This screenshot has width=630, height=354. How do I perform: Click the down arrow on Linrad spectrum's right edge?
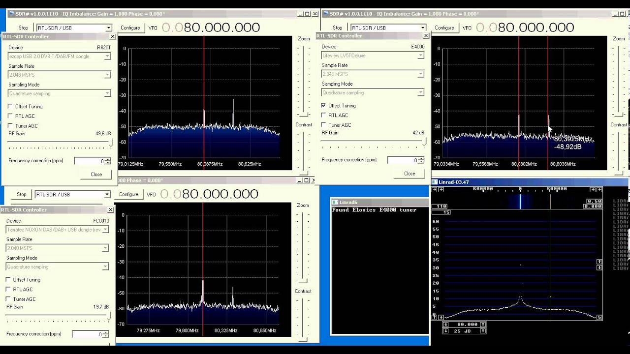(599, 268)
